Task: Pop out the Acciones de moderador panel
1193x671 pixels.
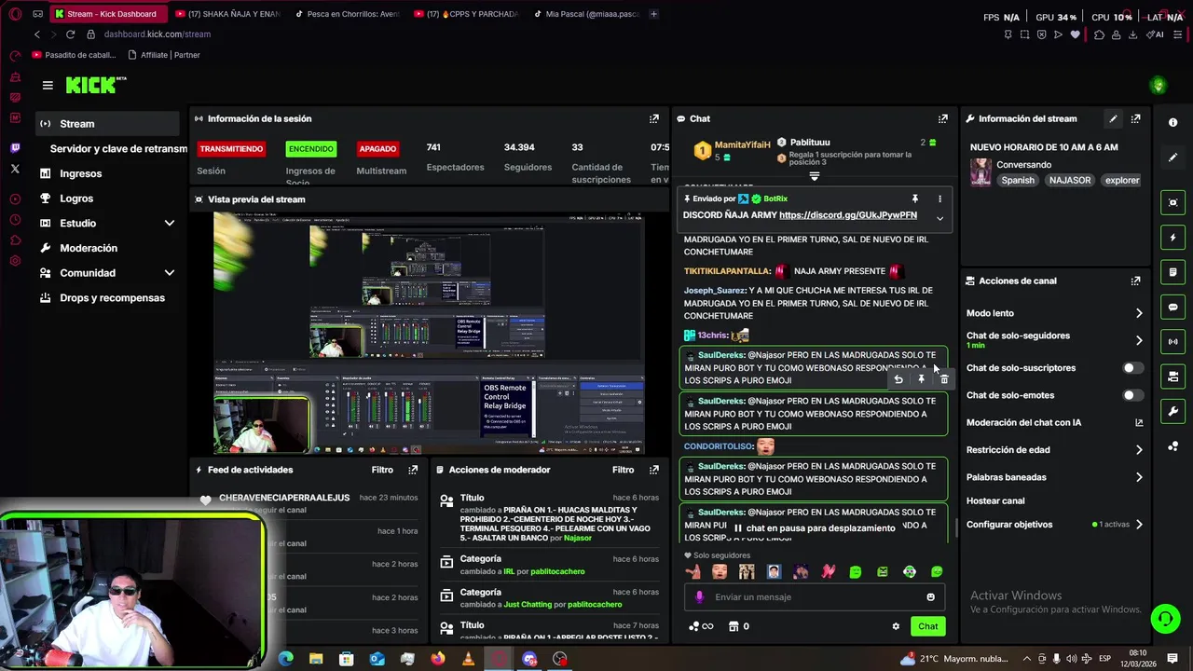Action: [654, 470]
